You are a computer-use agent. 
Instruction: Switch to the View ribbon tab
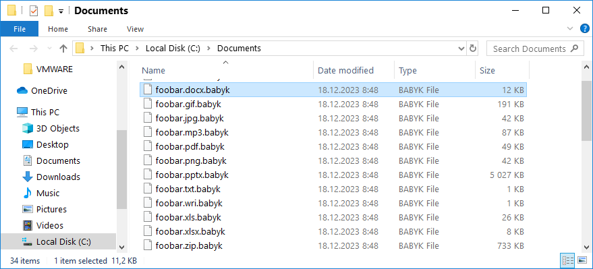coord(135,29)
